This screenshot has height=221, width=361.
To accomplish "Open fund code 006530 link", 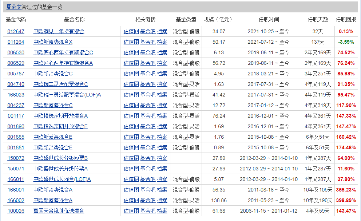I will pos(16,52).
